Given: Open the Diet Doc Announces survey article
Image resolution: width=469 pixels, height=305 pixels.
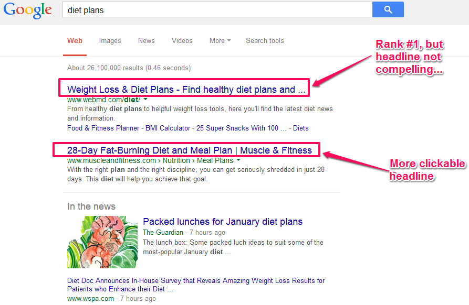Looking at the screenshot, I should coord(196,285).
